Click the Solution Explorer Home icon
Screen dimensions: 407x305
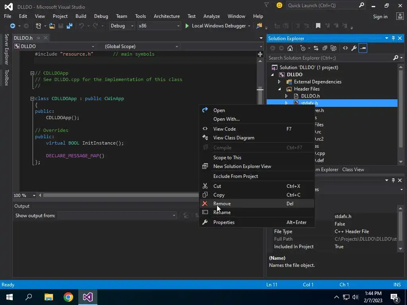pos(290,48)
